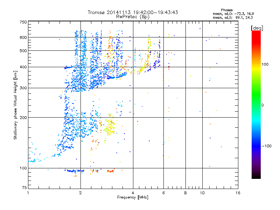
Task: Click the '200' height axis tick label
Action: tap(23, 118)
